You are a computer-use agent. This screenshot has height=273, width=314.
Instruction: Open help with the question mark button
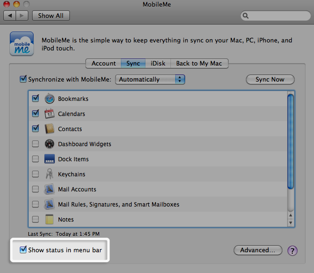coord(292,250)
